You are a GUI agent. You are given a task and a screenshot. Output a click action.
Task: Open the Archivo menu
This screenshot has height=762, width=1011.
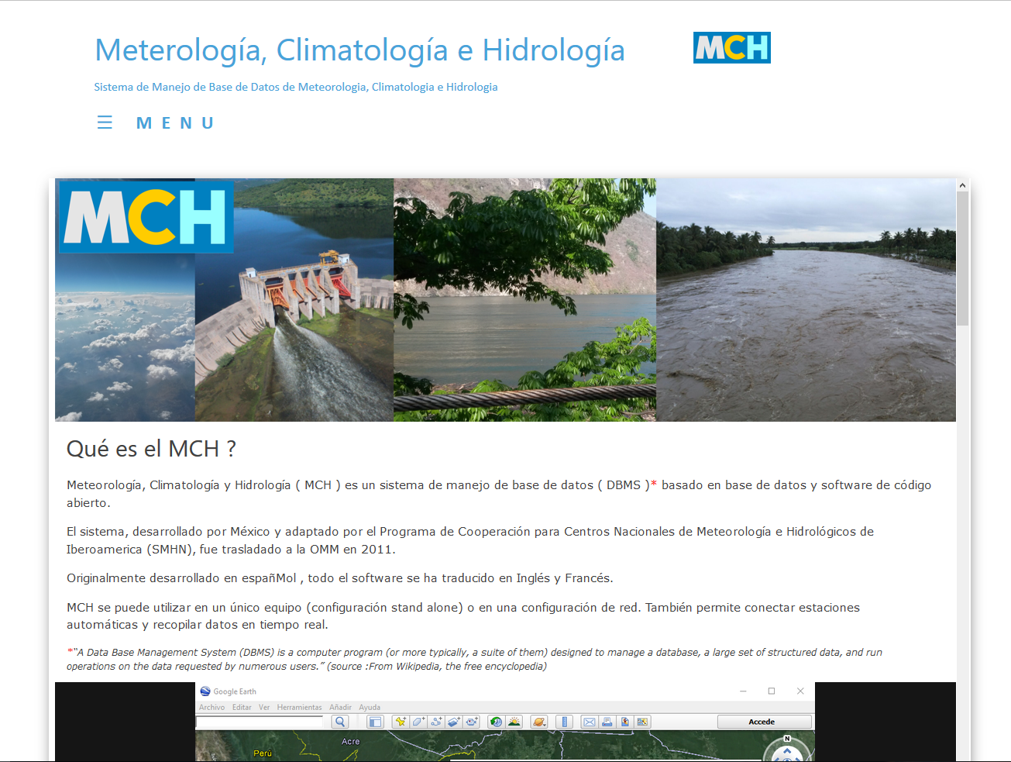point(211,707)
